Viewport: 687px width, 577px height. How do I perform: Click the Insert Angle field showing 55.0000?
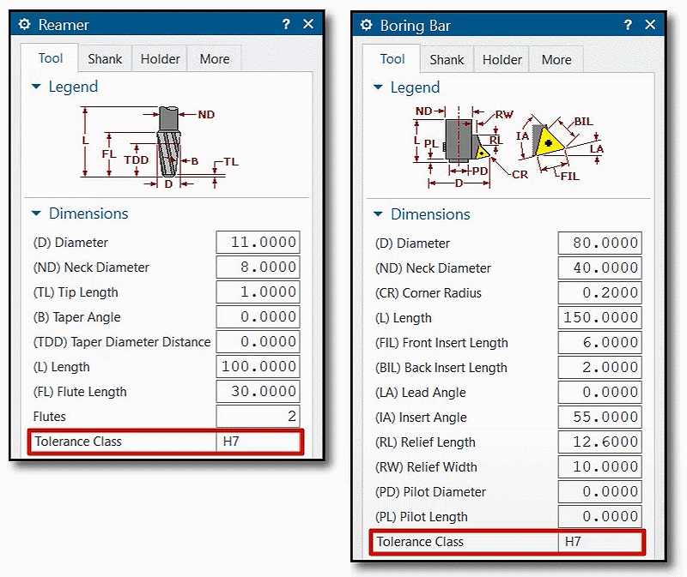tap(599, 417)
